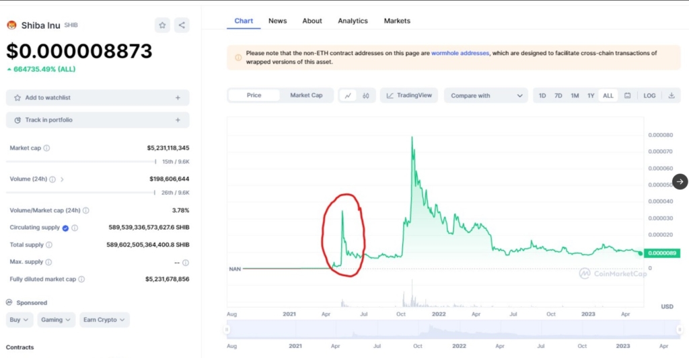This screenshot has height=358, width=689.
Task: Expand the Earn Crypto dropdown
Action: pyautogui.click(x=104, y=320)
